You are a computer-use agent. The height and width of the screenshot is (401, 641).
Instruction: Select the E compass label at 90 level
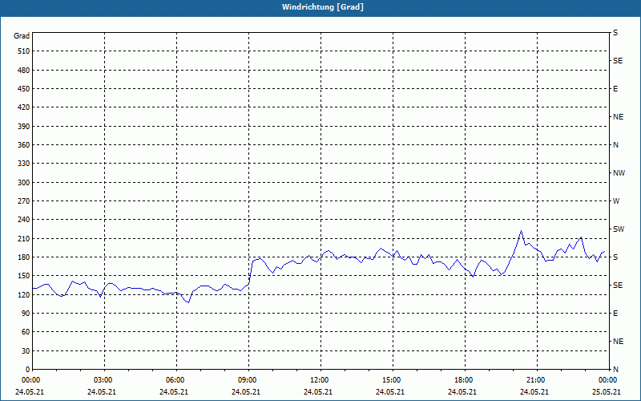(615, 314)
